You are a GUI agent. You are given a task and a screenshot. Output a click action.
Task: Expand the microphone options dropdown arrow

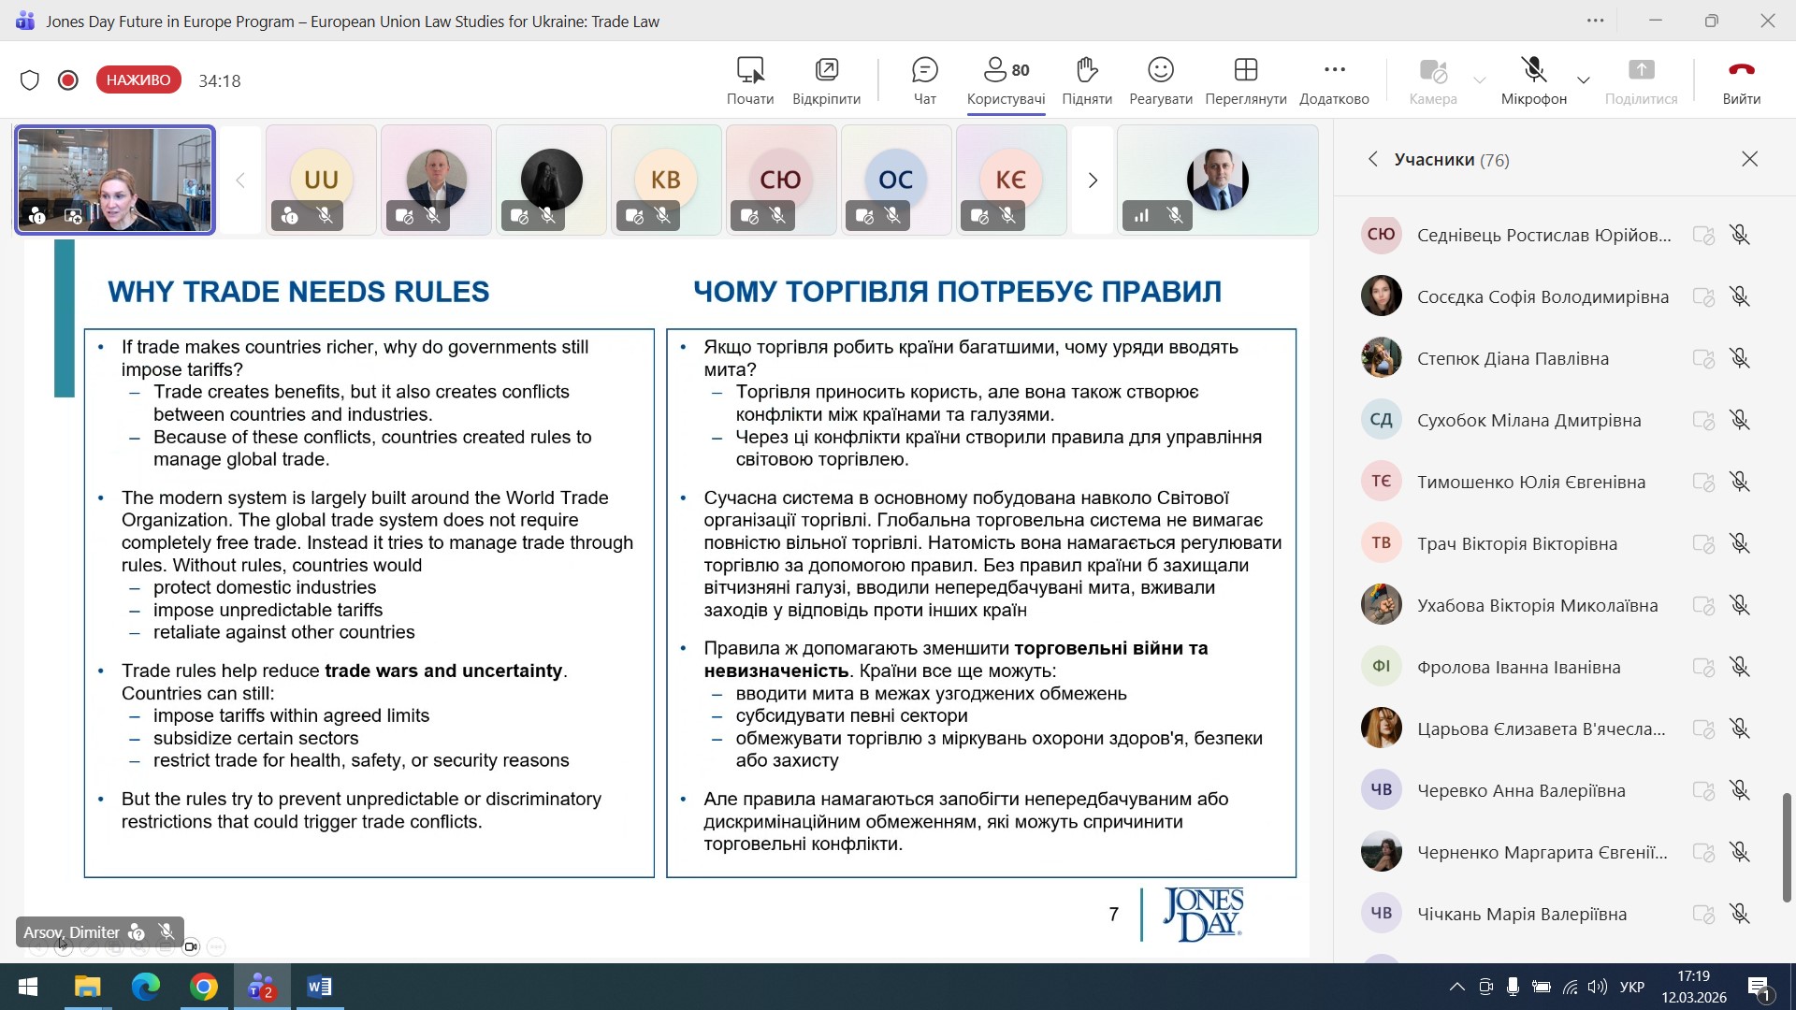[x=1583, y=80]
